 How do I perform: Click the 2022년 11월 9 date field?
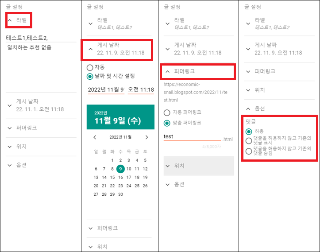pos(106,89)
